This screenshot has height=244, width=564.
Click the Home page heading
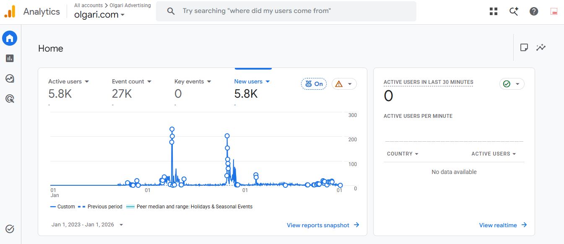pyautogui.click(x=51, y=48)
